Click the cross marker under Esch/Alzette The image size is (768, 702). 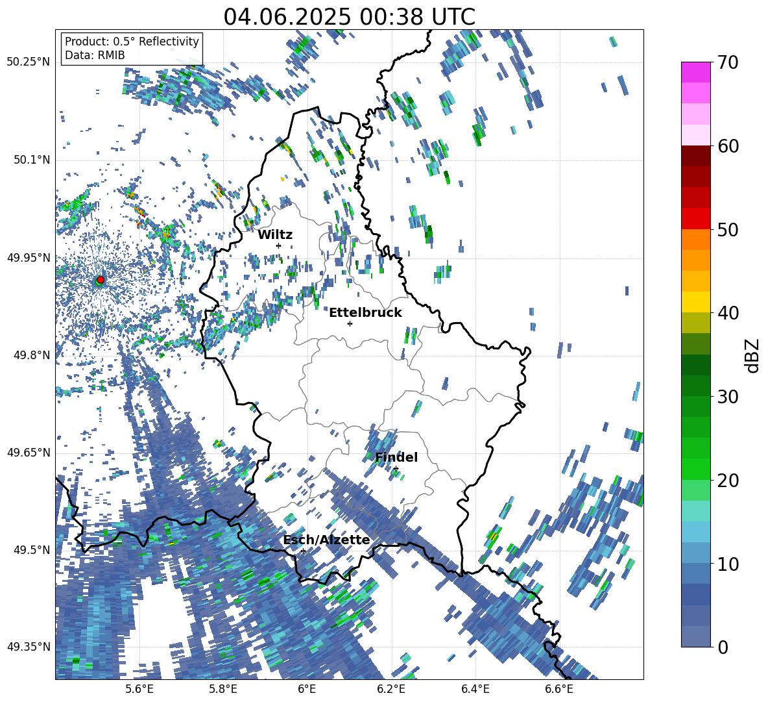click(303, 551)
